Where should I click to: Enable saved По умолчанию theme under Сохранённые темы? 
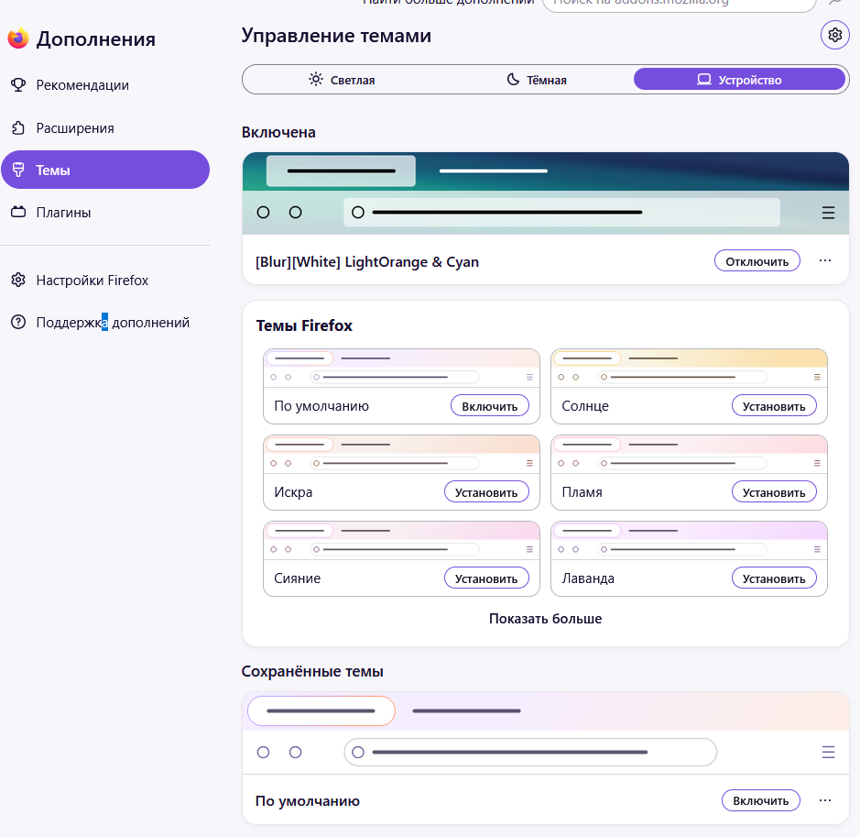(x=761, y=800)
